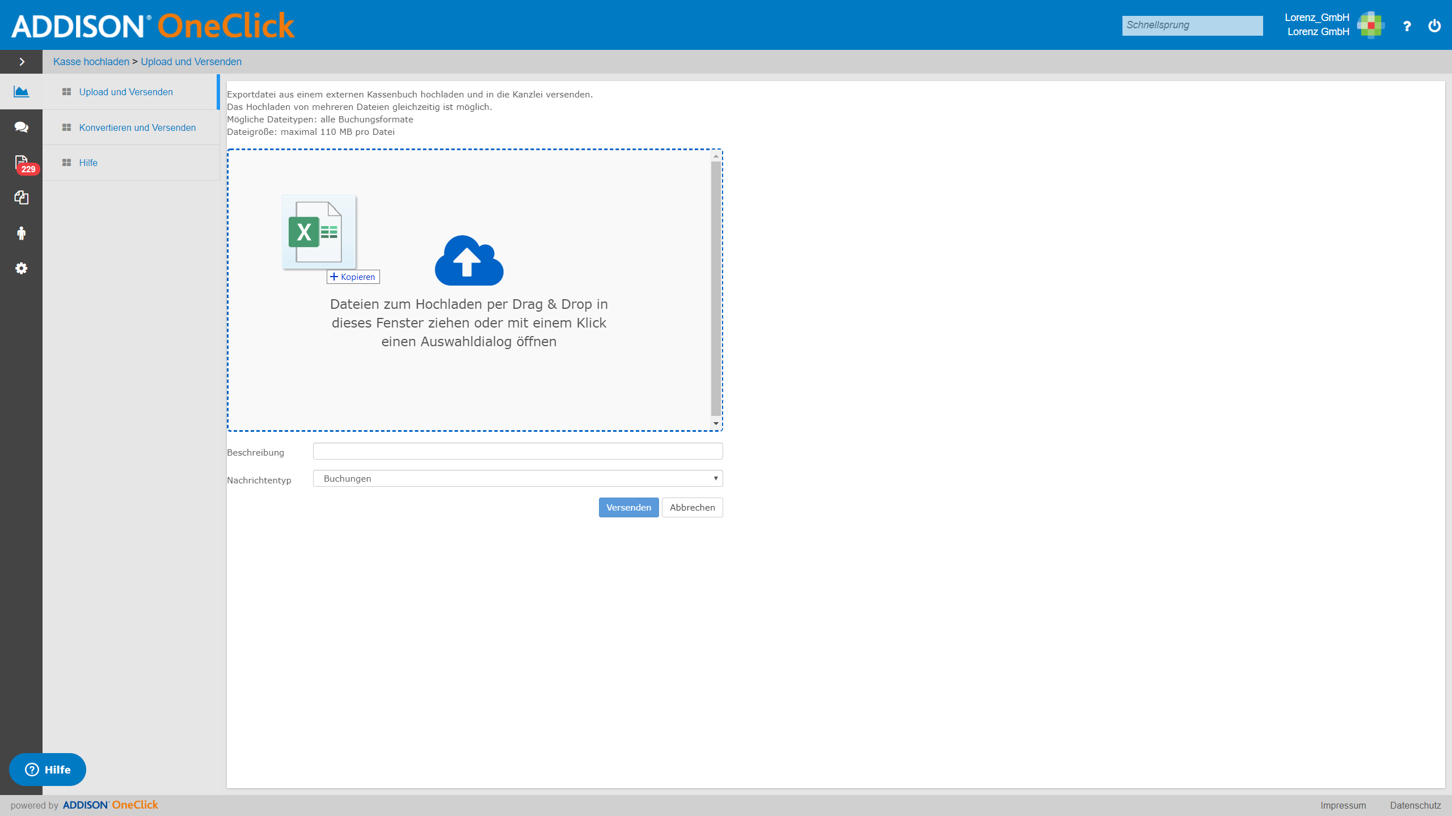Select Konvertieren und Versenden menu item
This screenshot has height=816, width=1452.
click(137, 127)
